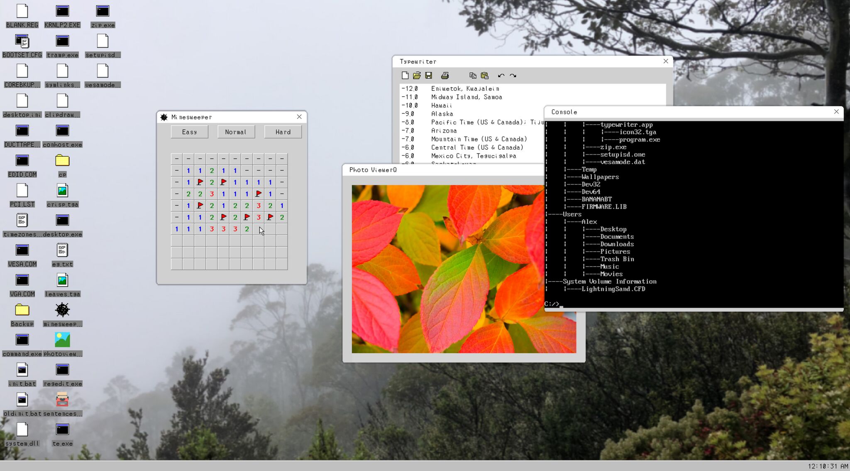This screenshot has width=850, height=471.
Task: Click the New document icon in Typewriter
Action: 405,75
